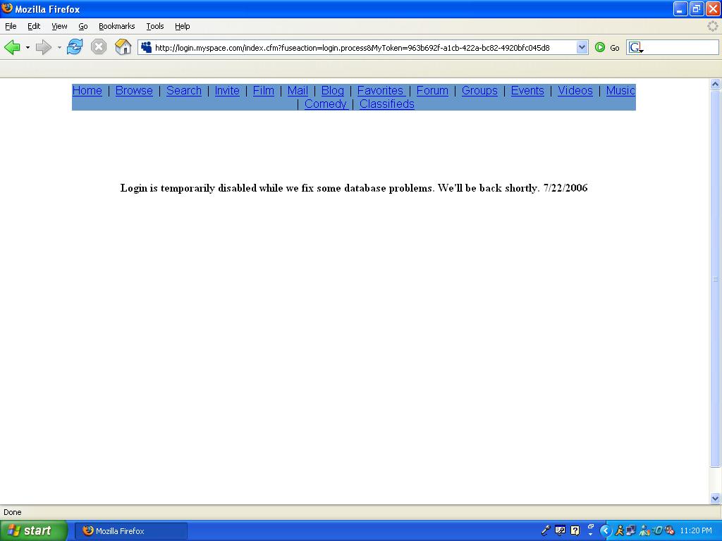
Task: Select Mozilla Firefox taskbar button
Action: coord(130,531)
